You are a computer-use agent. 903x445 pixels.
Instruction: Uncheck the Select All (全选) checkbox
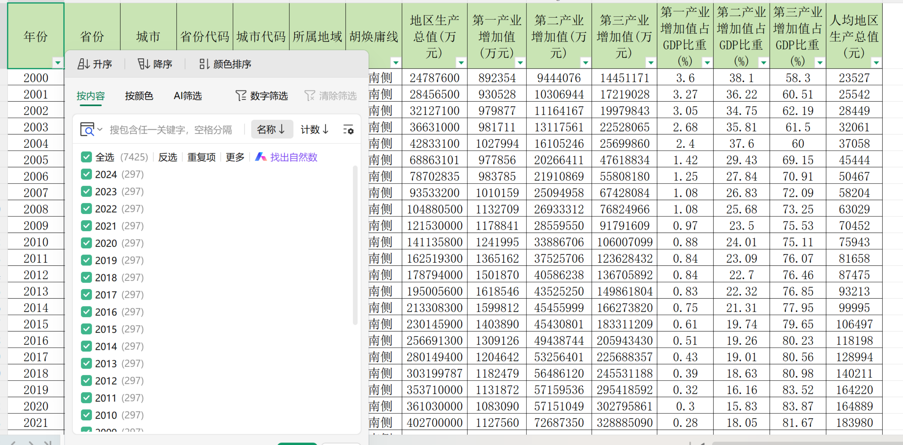tap(86, 157)
